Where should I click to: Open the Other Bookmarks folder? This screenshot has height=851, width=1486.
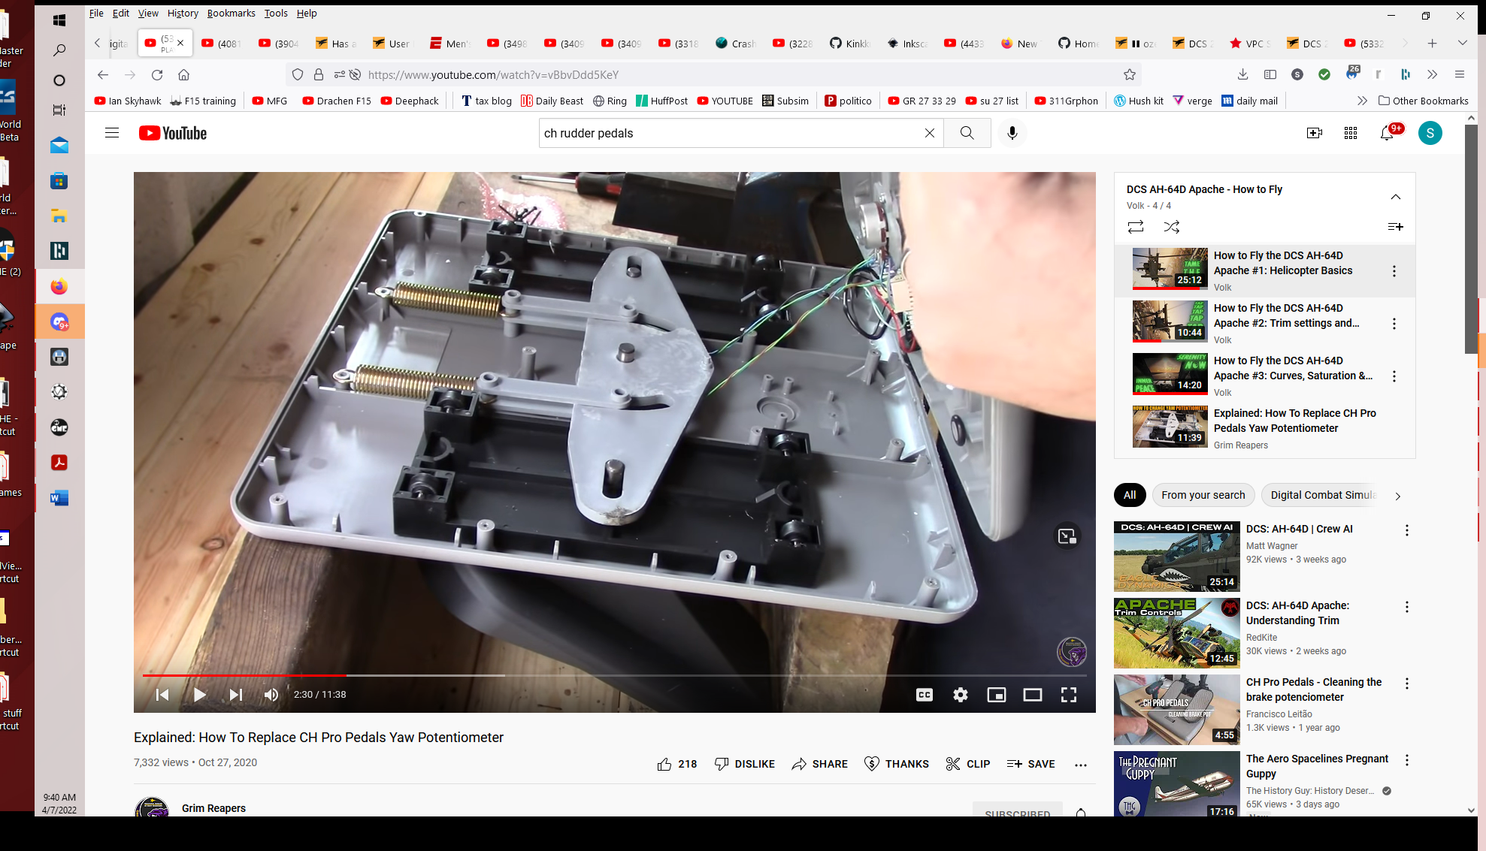pyautogui.click(x=1424, y=101)
